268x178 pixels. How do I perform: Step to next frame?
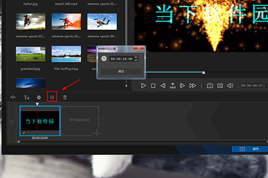pos(182,86)
